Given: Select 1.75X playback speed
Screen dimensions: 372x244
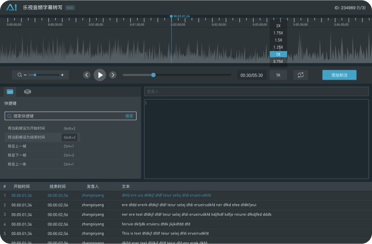Looking at the screenshot, I should [x=278, y=33].
